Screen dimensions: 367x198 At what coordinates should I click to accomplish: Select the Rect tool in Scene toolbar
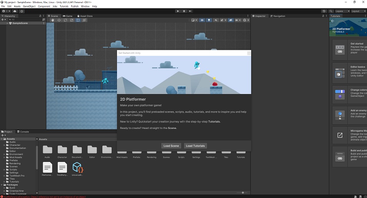click(x=78, y=20)
